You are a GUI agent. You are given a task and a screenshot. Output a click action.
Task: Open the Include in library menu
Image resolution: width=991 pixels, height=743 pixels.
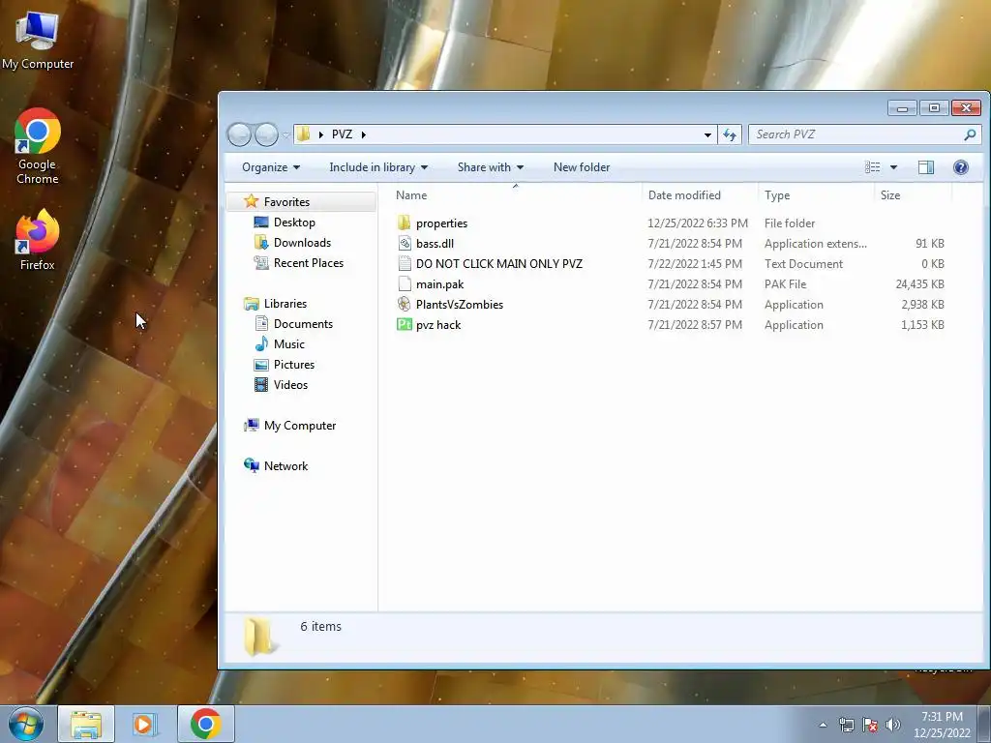tap(378, 167)
